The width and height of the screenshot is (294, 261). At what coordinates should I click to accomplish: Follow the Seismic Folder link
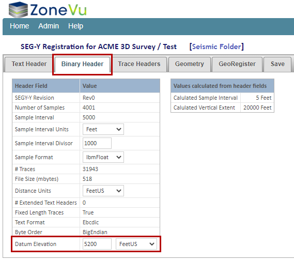[216, 47]
